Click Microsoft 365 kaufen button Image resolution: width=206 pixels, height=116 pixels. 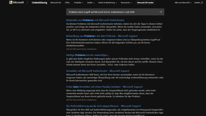(146, 2)
